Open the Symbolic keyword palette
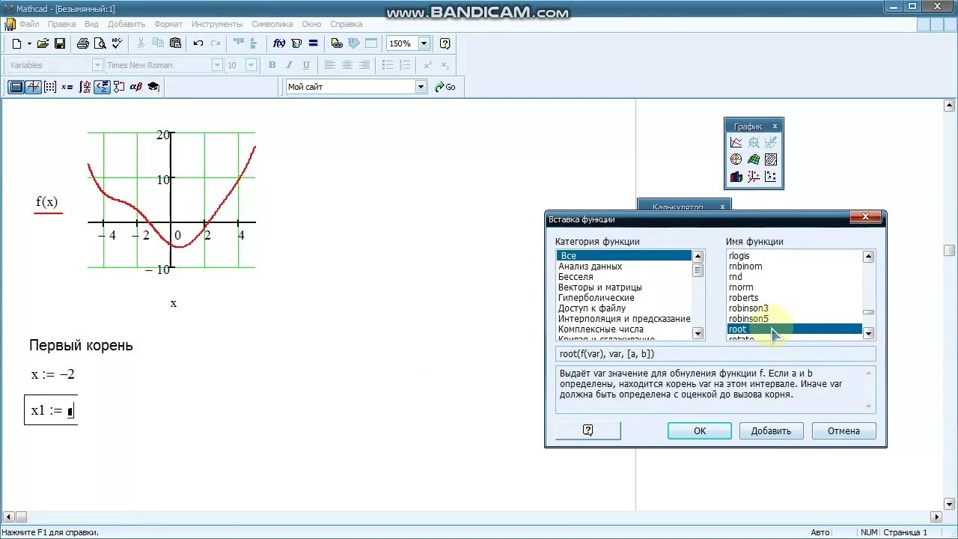The width and height of the screenshot is (958, 539). coord(153,87)
